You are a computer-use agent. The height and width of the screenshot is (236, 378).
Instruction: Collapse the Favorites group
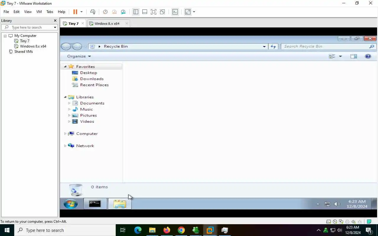tap(65, 67)
